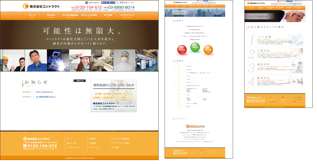The image size is (317, 164).
Task: Click the Google +1 button
Action: [133, 3]
